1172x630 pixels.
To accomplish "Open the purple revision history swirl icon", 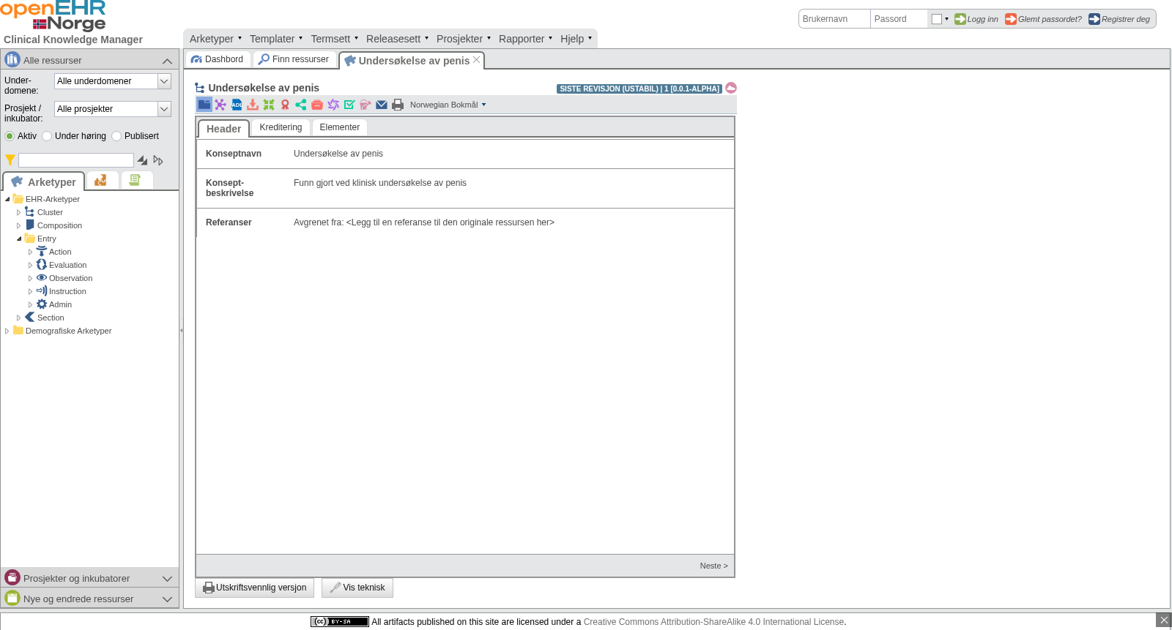I will pos(333,105).
